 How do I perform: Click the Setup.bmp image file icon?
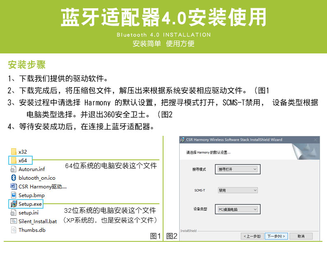click(x=14, y=195)
